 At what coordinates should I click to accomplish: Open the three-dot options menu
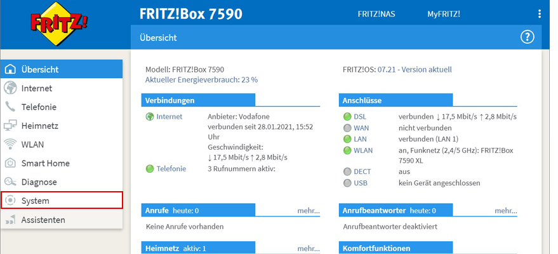[539, 13]
